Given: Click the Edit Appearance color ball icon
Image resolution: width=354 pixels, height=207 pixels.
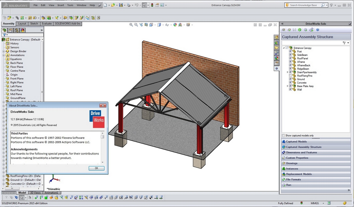Looking at the screenshot, I should (175, 25).
